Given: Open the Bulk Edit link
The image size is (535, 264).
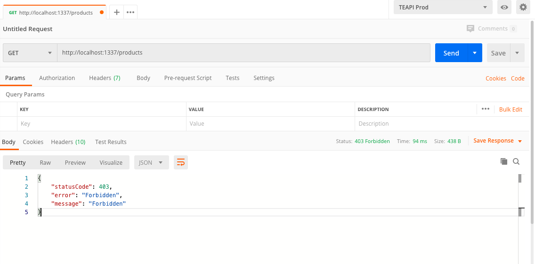Looking at the screenshot, I should coord(511,109).
